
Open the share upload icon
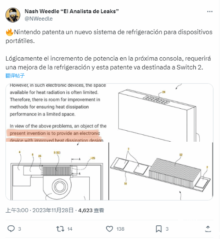[208, 228]
